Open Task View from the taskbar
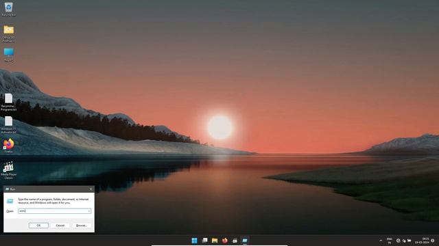The height and width of the screenshot is (246, 439). coord(204,241)
